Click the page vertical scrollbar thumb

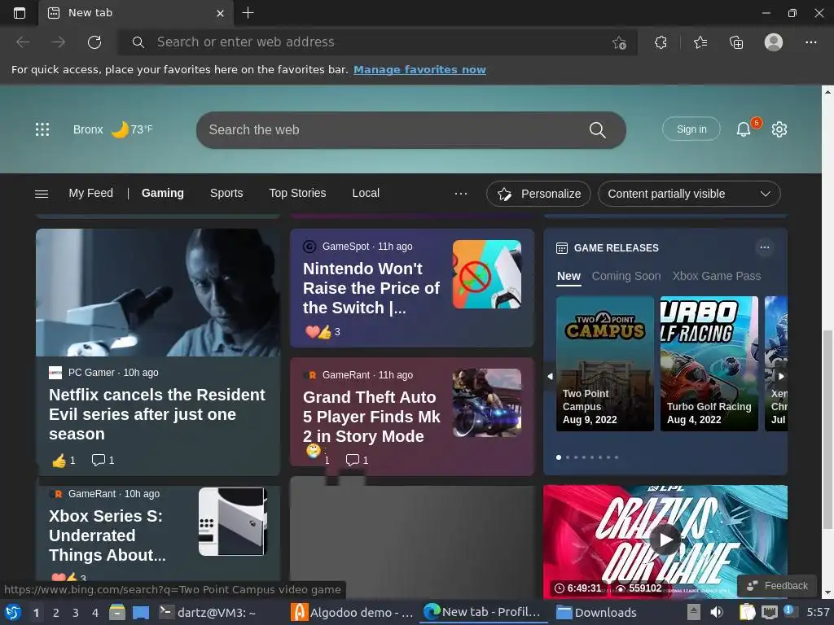pos(827,430)
